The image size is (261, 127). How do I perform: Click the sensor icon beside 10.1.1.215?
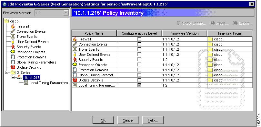tap(19, 77)
